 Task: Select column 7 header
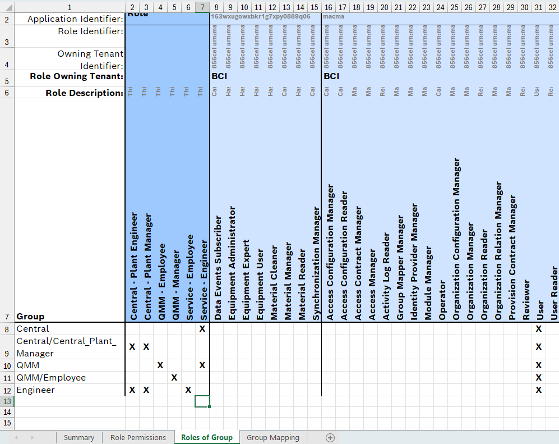click(x=202, y=7)
